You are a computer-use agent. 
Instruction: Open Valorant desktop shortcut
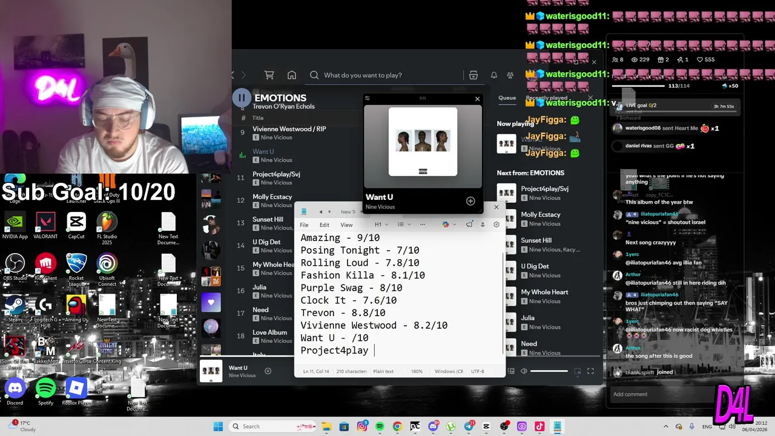pyautogui.click(x=45, y=226)
